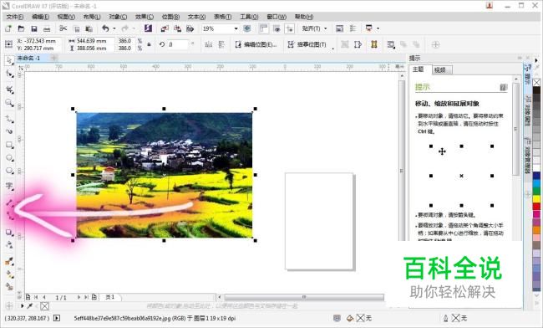Viewport: 543px width, 328px height.
Task: Select the Polygon tool
Action: click(9, 171)
